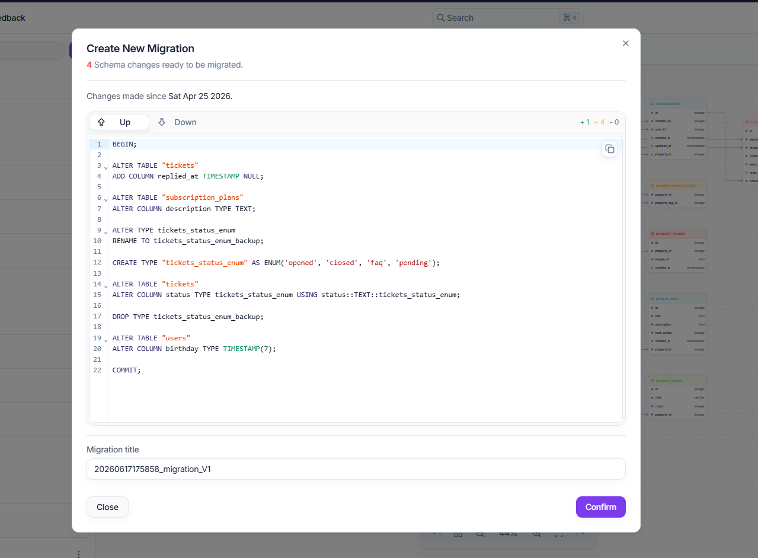758x558 pixels.
Task: Click line 10 'RENAME TO tickets_status_enum_backup'
Action: [188, 241]
